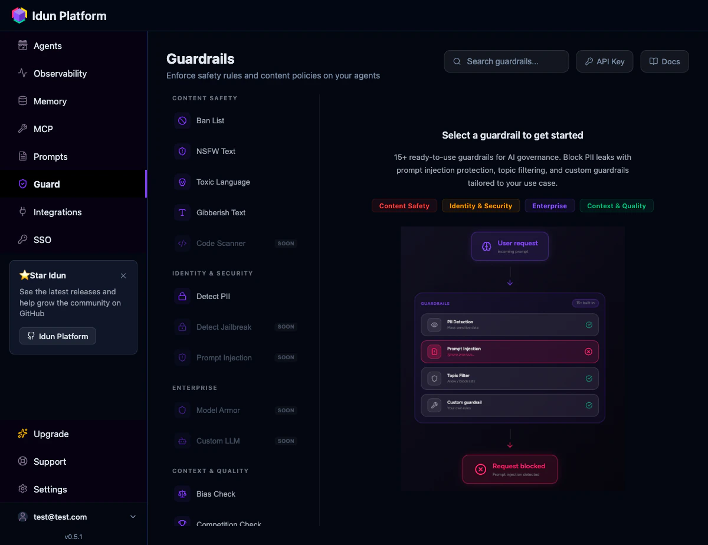The width and height of the screenshot is (708, 545).
Task: Choose the Ban List guardrail
Action: pyautogui.click(x=235, y=120)
